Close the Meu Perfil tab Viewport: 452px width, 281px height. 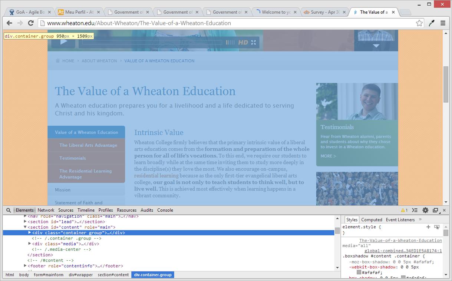[x=99, y=12]
